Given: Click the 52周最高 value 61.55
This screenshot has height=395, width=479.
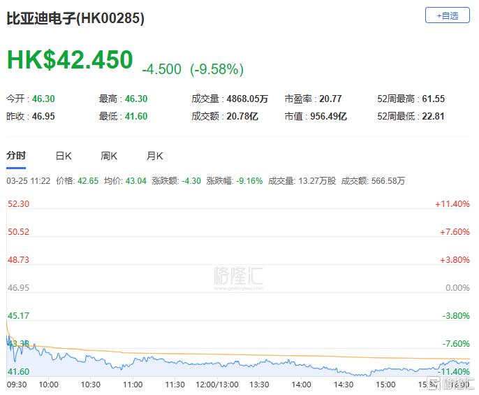Looking at the screenshot, I should pos(434,99).
